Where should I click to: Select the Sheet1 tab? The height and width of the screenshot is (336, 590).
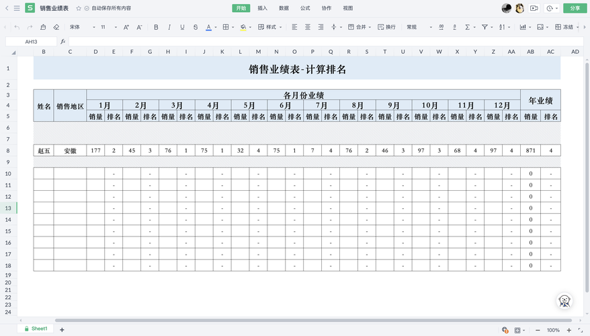(x=36, y=329)
